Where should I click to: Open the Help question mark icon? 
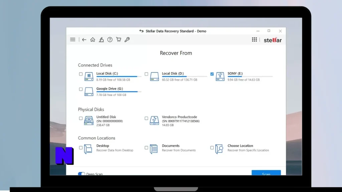pos(110,40)
